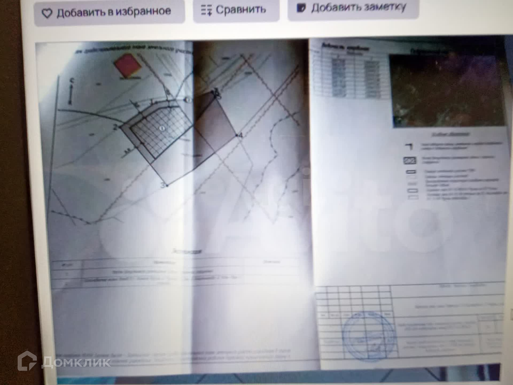The height and width of the screenshot is (385, 513).
Task: Click the circled number 1 marker in parcel
Action: point(162,128)
